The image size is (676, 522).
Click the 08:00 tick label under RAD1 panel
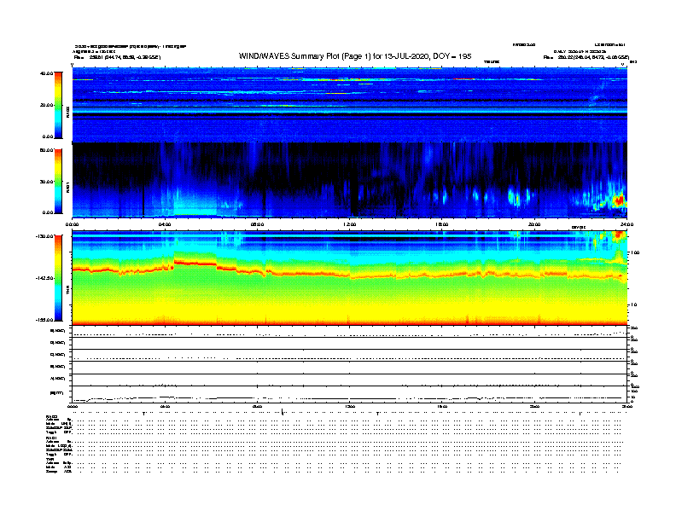pos(257,224)
